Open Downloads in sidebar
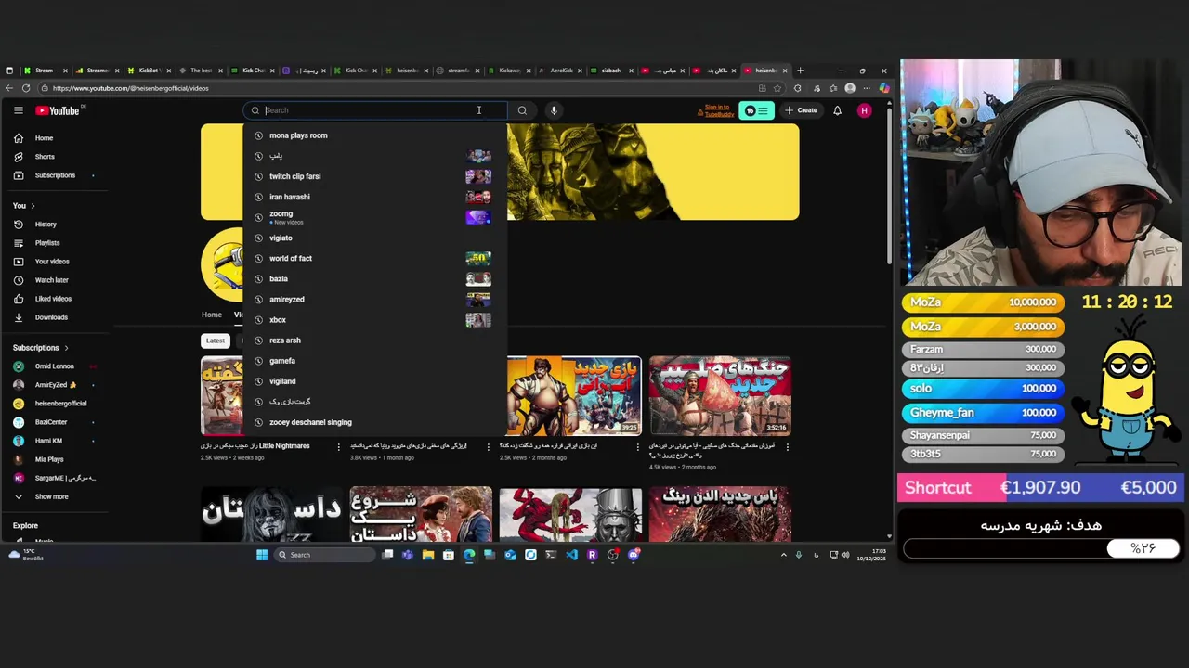 tap(51, 317)
